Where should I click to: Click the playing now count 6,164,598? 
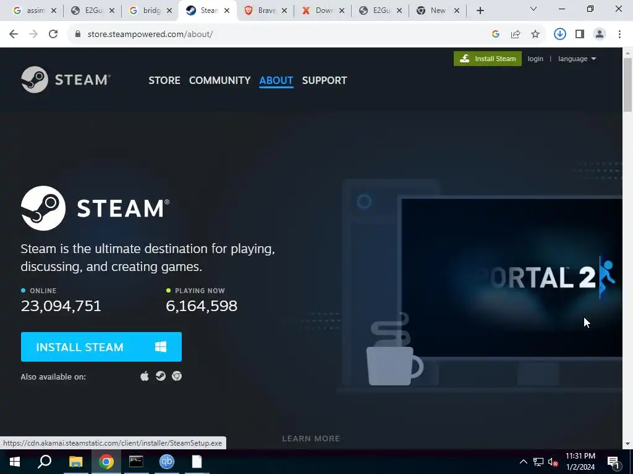pyautogui.click(x=202, y=306)
